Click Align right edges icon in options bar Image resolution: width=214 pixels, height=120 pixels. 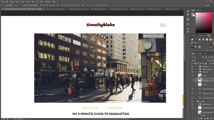[x=57, y=5]
